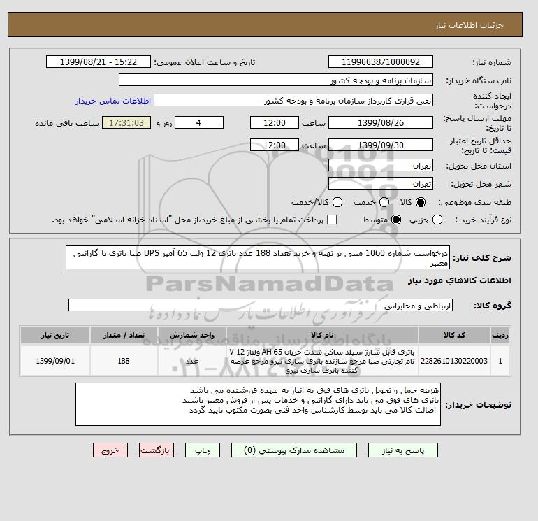The height and width of the screenshot is (521, 538).
Task: Click the row number cell 1
Action: [500, 361]
